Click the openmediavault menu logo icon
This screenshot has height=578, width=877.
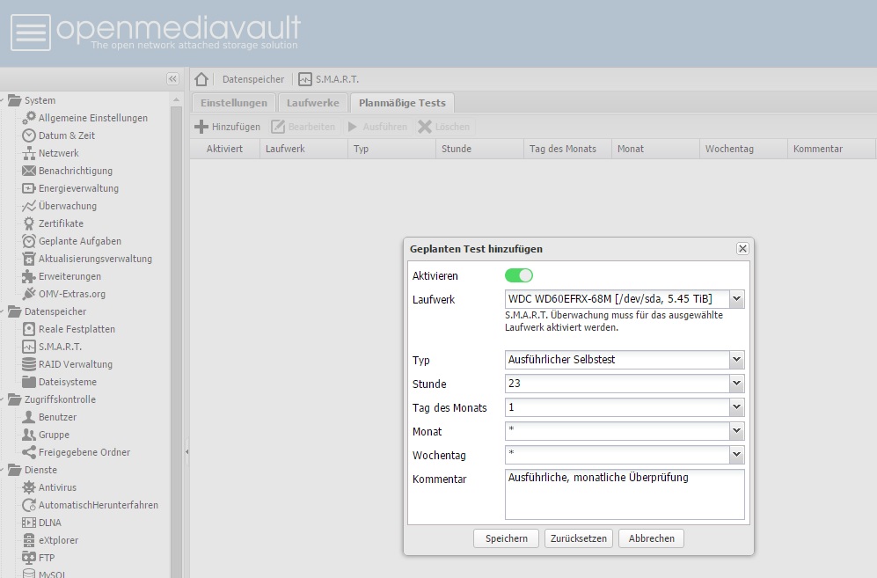click(31, 33)
